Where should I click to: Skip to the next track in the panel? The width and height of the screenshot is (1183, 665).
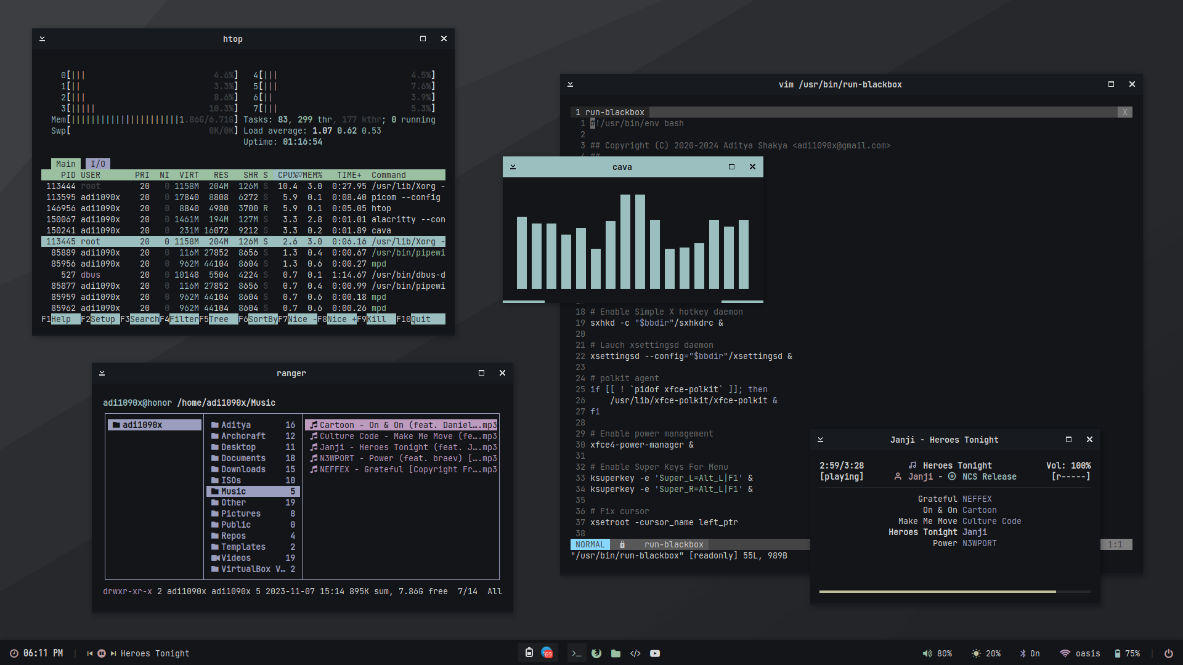(113, 653)
